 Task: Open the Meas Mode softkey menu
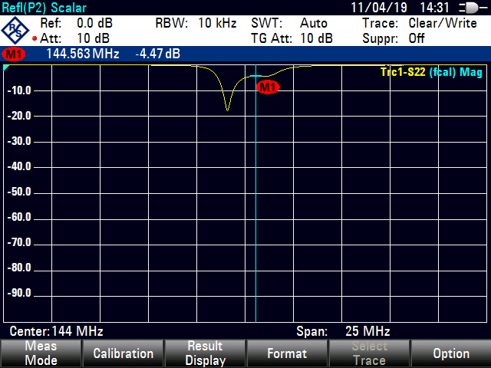pyautogui.click(x=41, y=353)
